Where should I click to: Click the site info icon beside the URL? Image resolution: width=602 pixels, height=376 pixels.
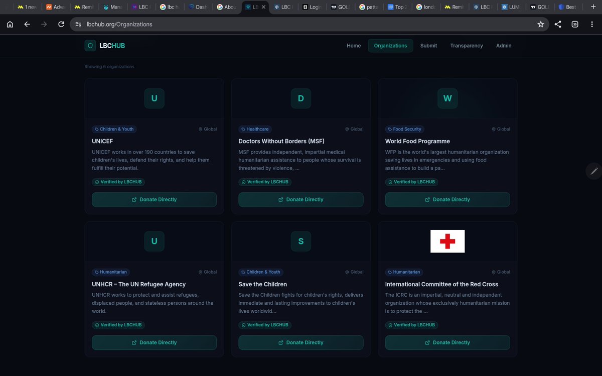[x=78, y=24]
